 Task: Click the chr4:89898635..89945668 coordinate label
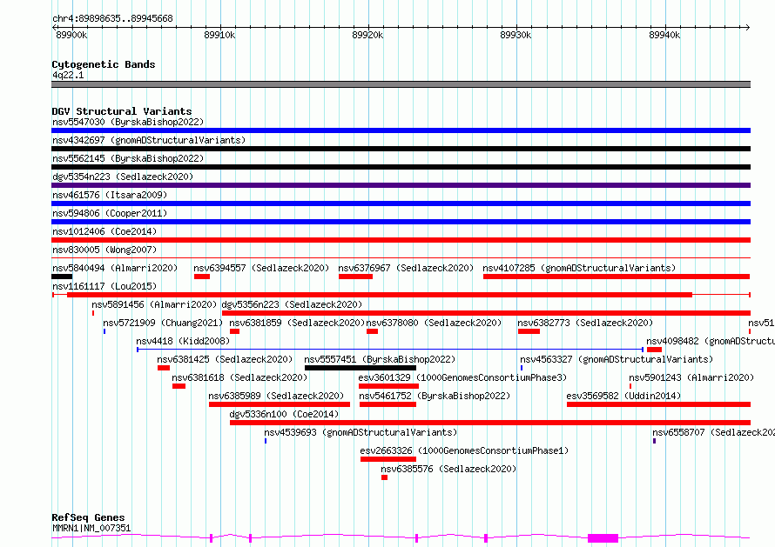(x=112, y=19)
